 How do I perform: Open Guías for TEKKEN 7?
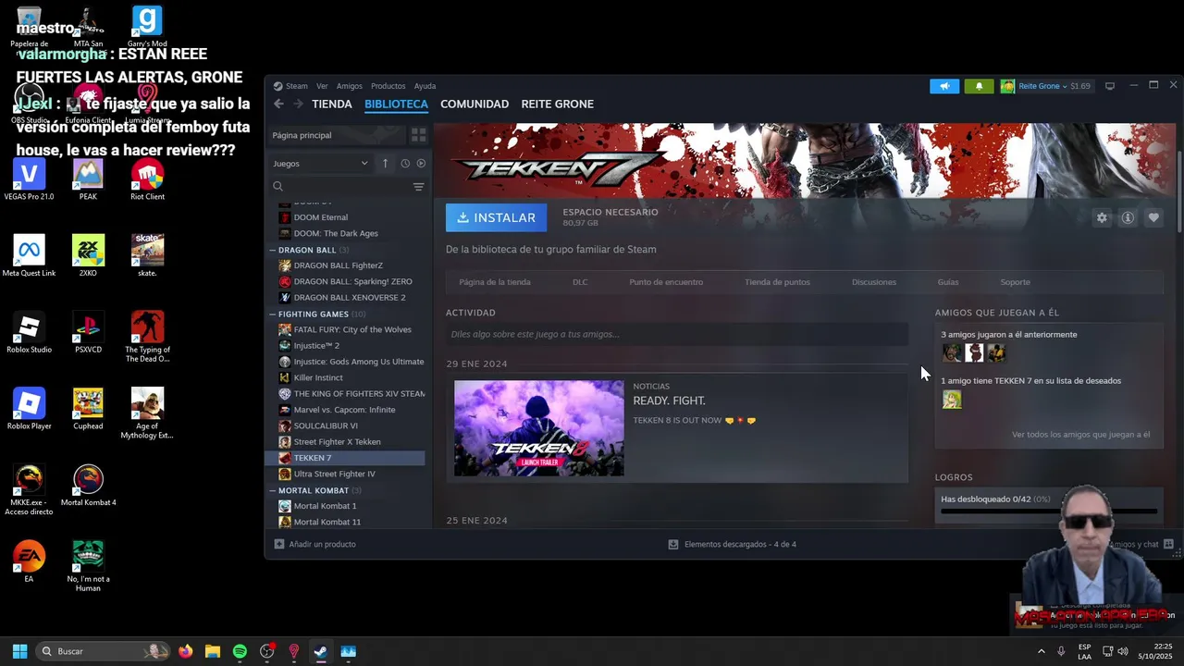[948, 282]
